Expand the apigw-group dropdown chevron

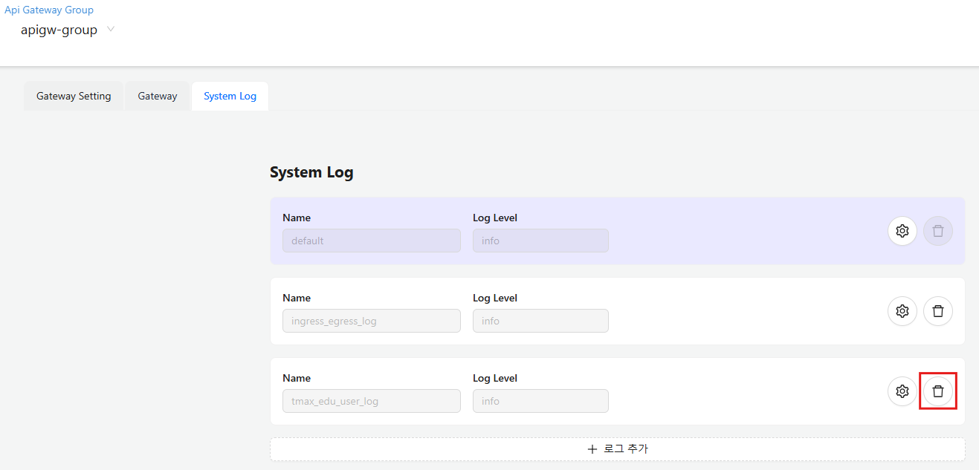[111, 30]
